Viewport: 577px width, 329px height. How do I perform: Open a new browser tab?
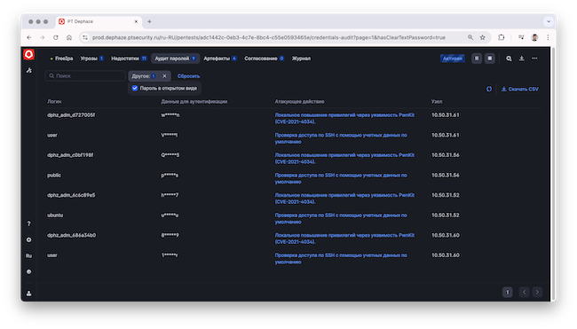149,21
